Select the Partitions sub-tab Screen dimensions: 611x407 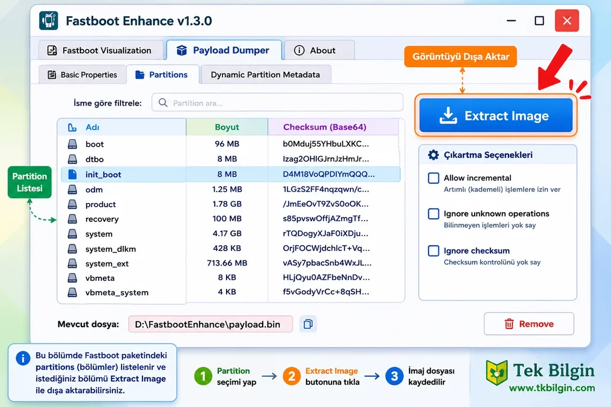162,75
